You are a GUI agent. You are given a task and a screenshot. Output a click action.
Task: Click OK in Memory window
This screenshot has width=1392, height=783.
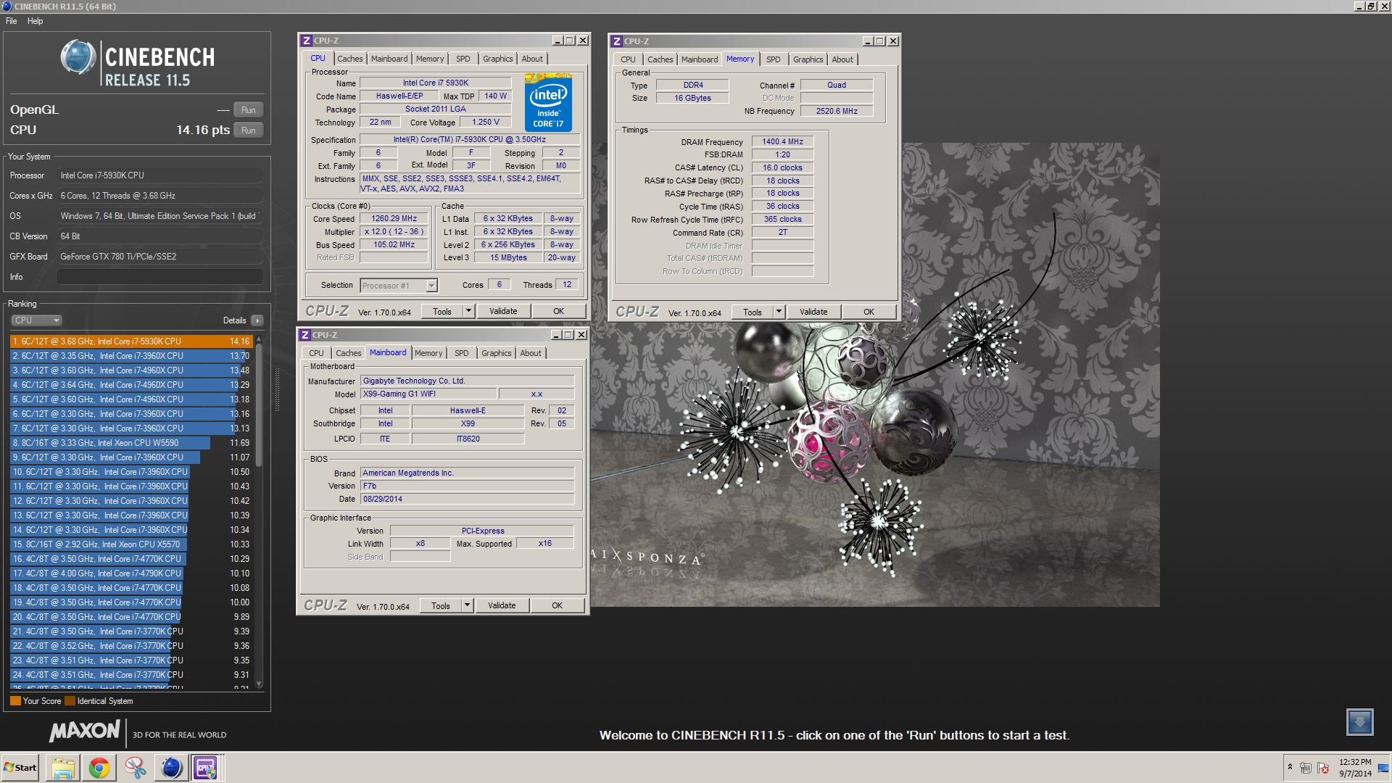tap(869, 312)
